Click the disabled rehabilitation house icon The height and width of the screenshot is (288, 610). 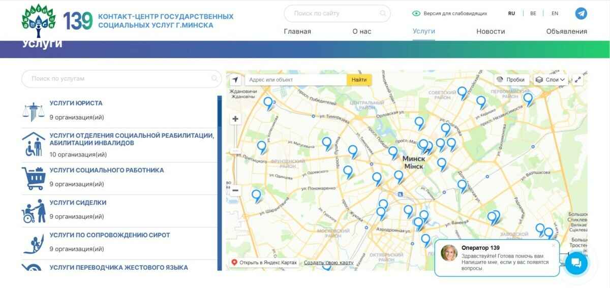click(34, 144)
